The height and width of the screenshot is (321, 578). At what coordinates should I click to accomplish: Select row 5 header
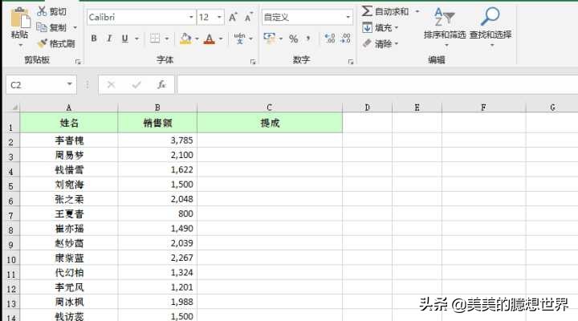[x=10, y=185]
